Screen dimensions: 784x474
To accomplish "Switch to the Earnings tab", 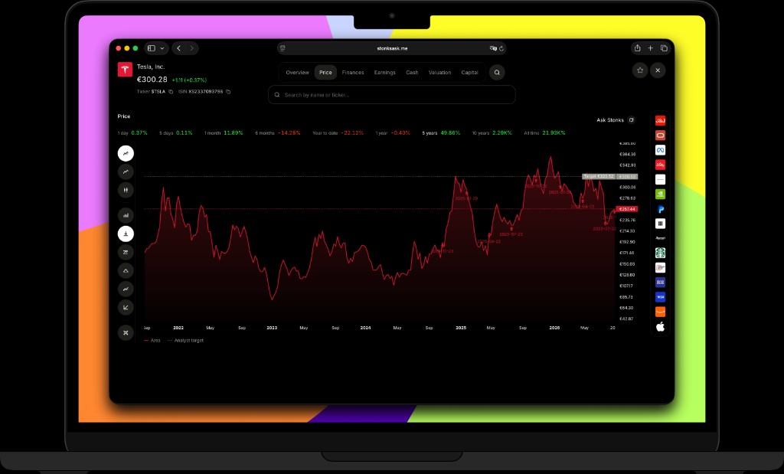I will pos(384,73).
